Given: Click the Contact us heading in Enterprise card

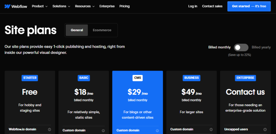Looking at the screenshot, I should coord(245,92).
